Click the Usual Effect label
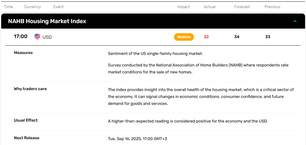 pyautogui.click(x=26, y=120)
